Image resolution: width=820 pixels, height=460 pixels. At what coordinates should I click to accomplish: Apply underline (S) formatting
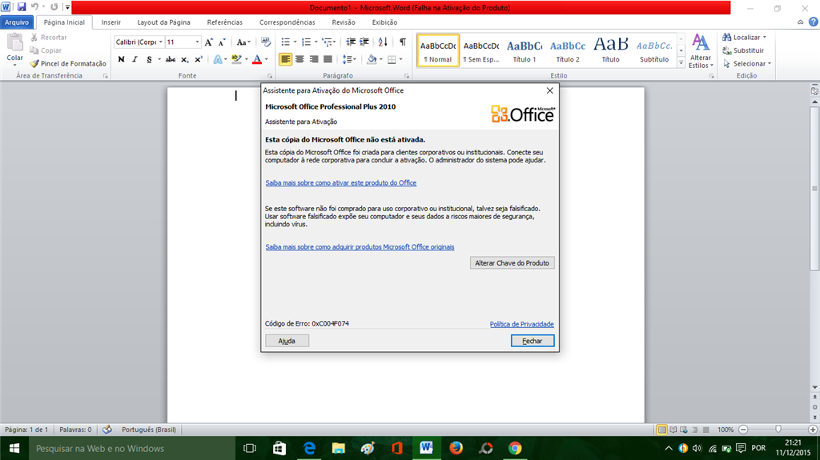149,59
